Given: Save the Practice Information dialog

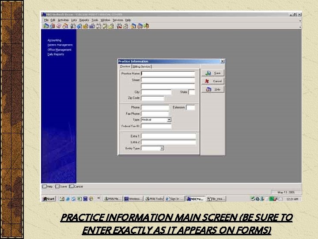Looking at the screenshot, I should click(x=213, y=73).
